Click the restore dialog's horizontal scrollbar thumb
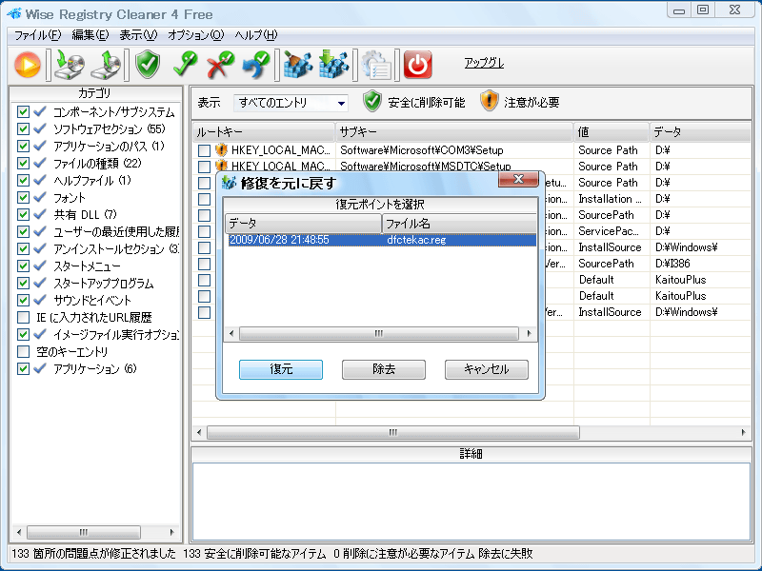 [x=378, y=334]
